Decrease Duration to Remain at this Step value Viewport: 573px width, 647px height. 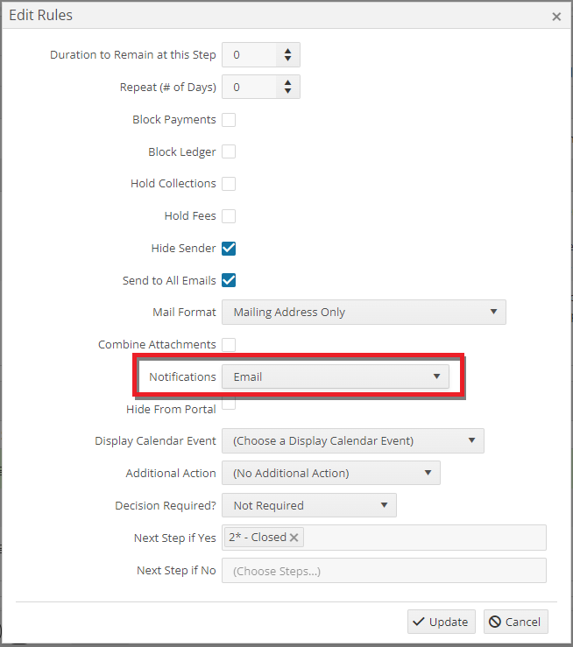287,59
